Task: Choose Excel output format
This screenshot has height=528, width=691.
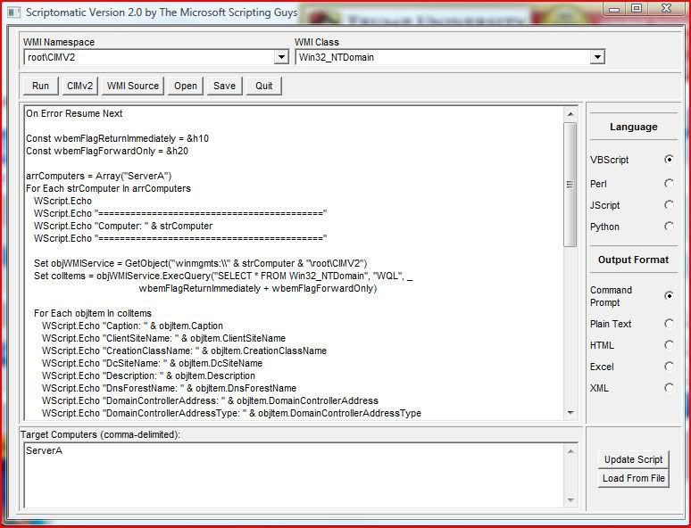Action: (x=669, y=367)
